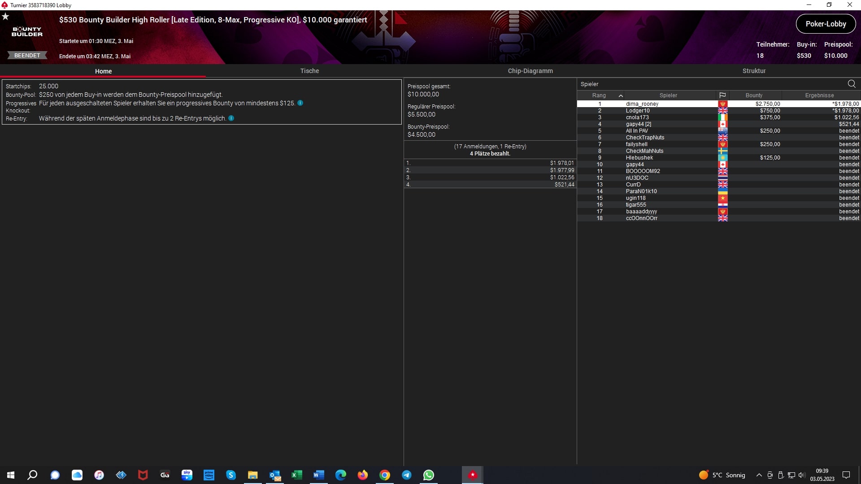Show hidden system tray icons
861x484 pixels.
(759, 475)
